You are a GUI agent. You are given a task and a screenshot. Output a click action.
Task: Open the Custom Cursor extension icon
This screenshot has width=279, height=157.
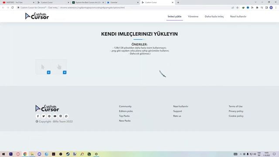[x=252, y=8]
